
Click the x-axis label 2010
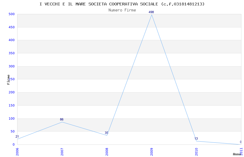196,152
